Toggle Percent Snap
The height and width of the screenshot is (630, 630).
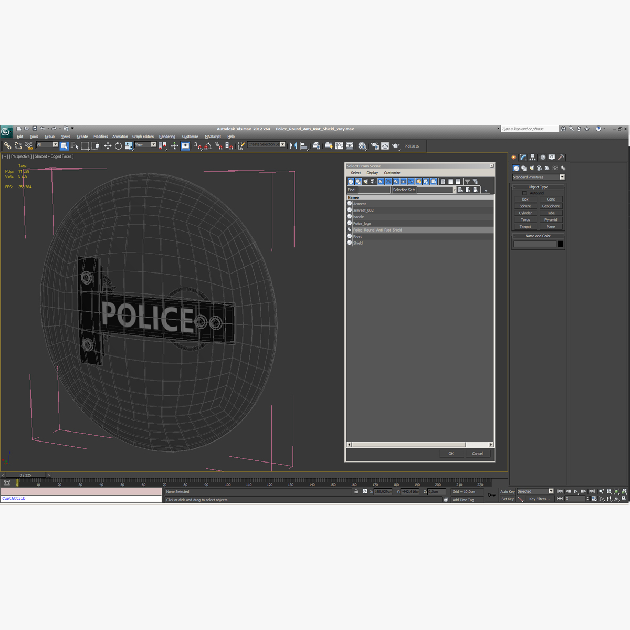coord(218,146)
